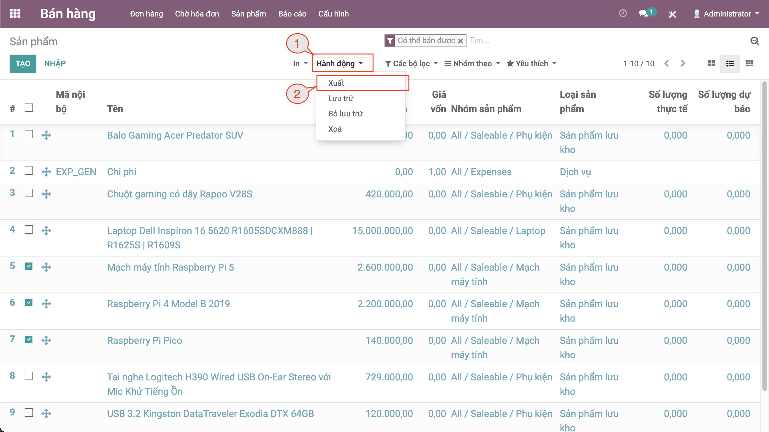Viewport: 769px width, 432px height.
Task: Switch to grid/pivot view icon
Action: point(749,63)
